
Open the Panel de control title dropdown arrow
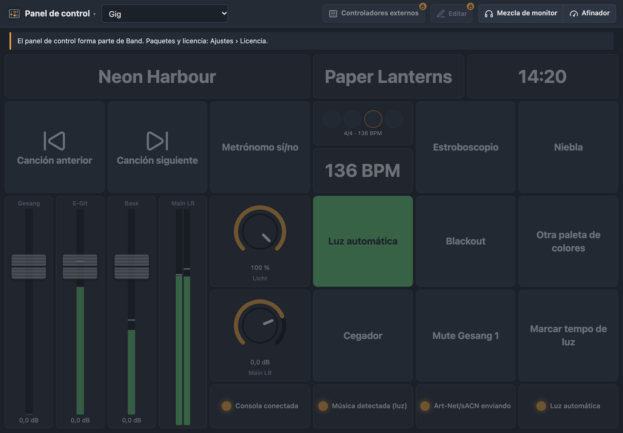pyautogui.click(x=94, y=14)
